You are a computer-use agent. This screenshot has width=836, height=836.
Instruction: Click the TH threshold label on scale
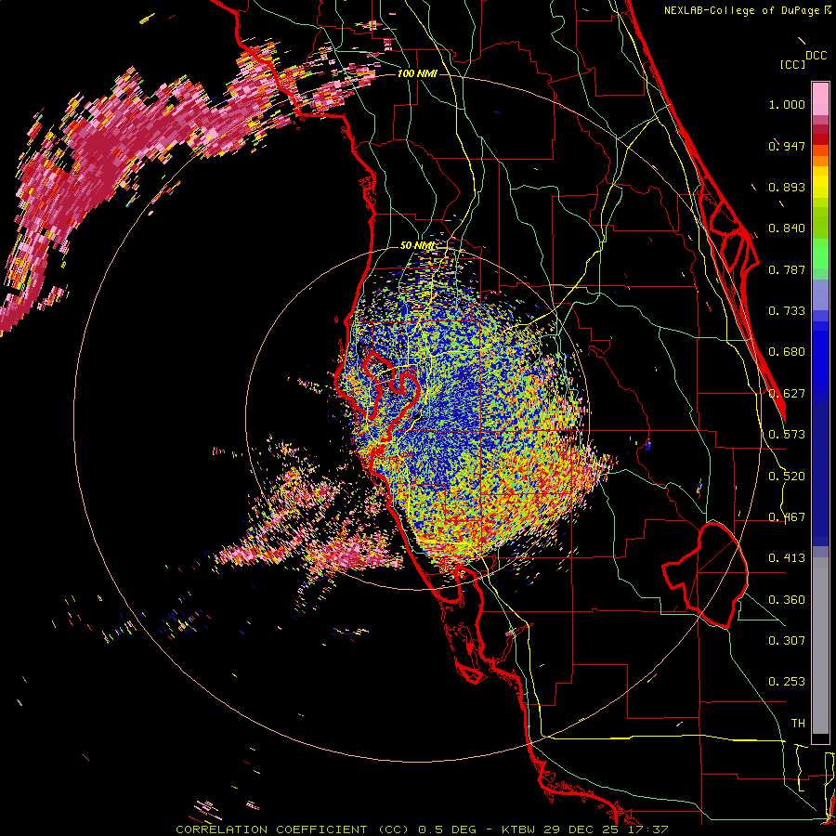pyautogui.click(x=798, y=724)
